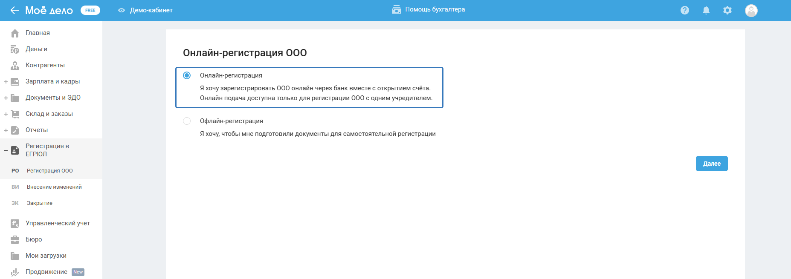Click the Отчеты checklist icon

[x=15, y=130]
